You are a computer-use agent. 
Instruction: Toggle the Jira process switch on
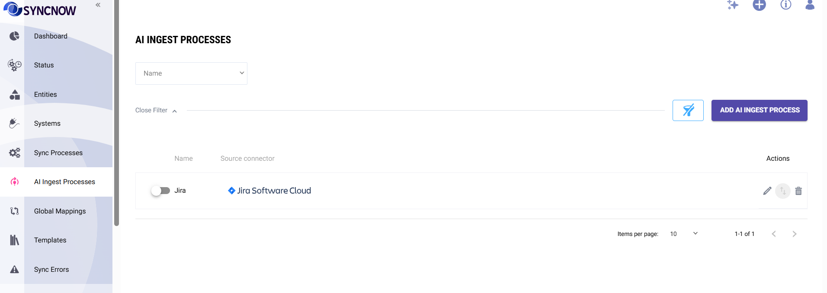coord(160,191)
